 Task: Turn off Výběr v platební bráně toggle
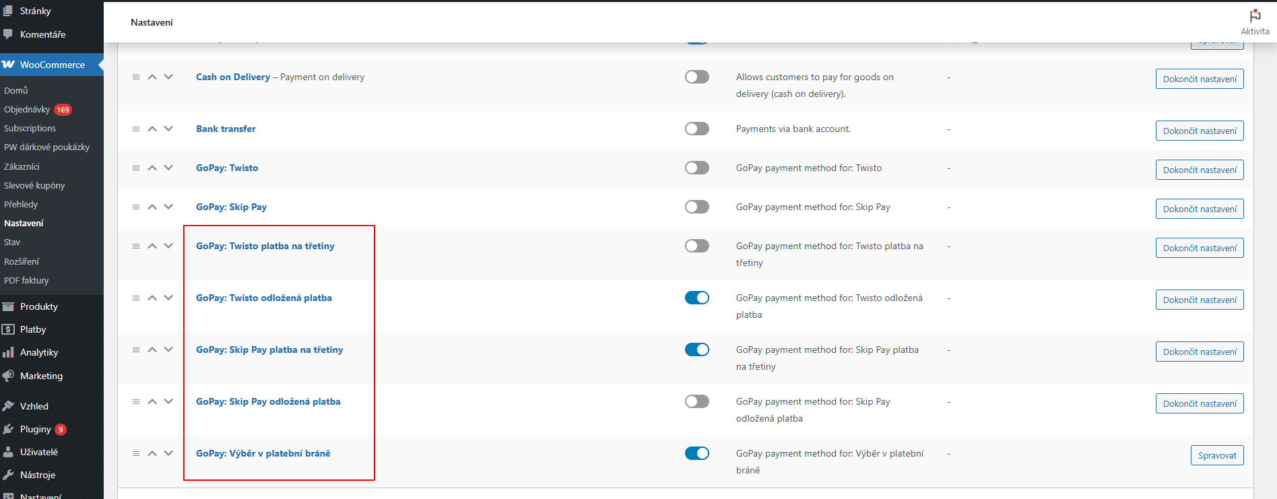pyautogui.click(x=697, y=453)
